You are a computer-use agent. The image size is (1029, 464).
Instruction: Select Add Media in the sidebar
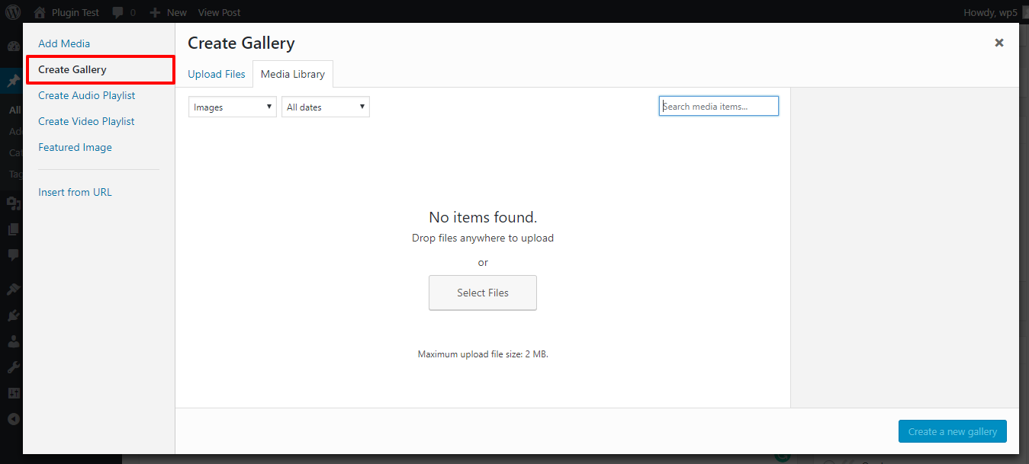(64, 43)
